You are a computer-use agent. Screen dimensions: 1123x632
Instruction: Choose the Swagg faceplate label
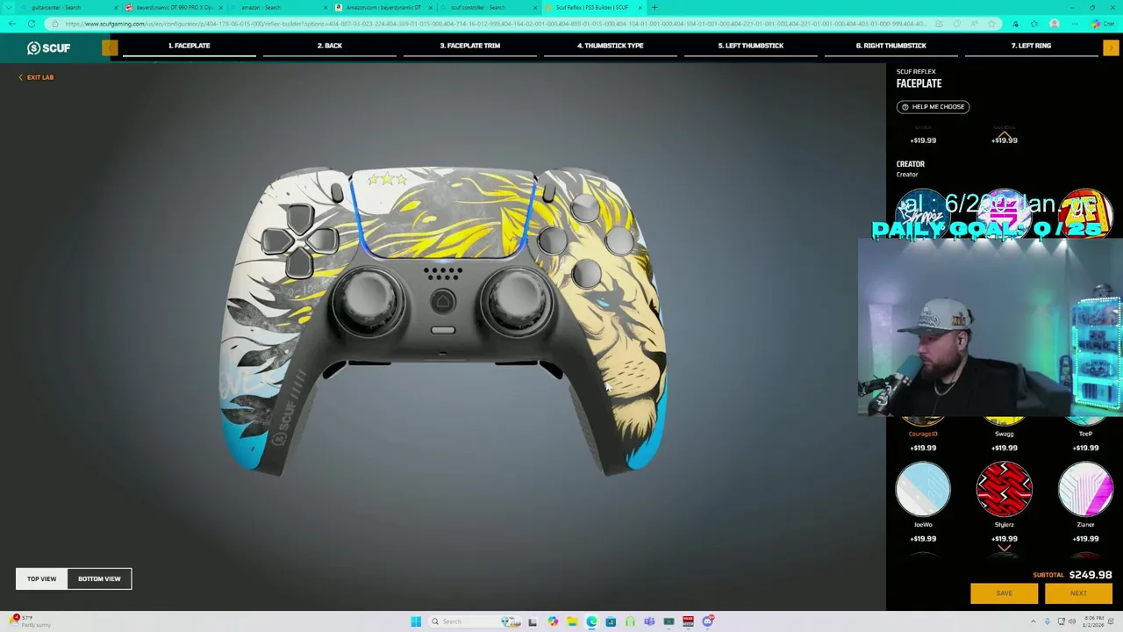click(1005, 434)
